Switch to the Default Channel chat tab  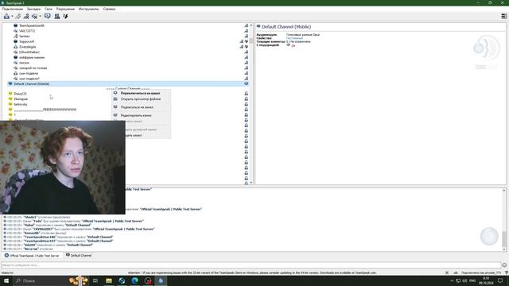(79, 256)
